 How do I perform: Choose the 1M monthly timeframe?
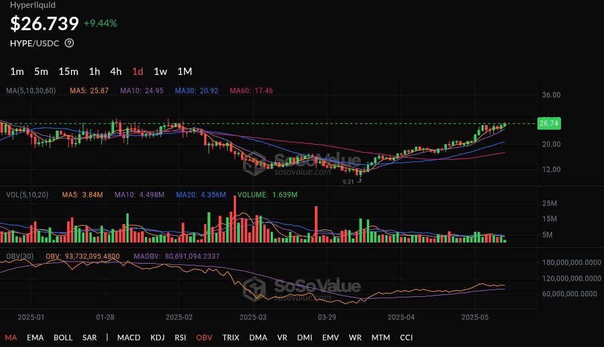pos(185,72)
